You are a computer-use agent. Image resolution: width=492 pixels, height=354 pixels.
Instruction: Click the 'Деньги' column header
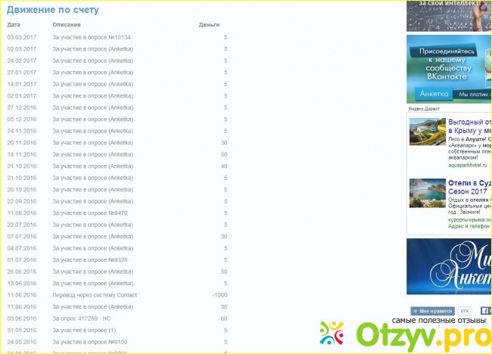[209, 25]
